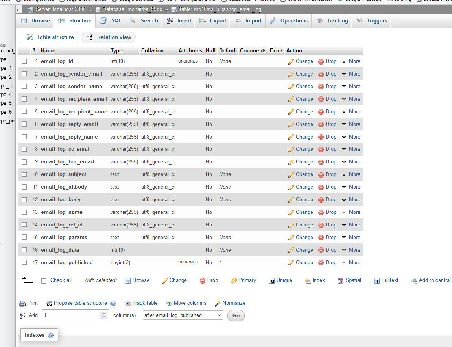Open the More menu for email_log_id
Screen dimensions: 452x347
pyautogui.click(x=351, y=61)
